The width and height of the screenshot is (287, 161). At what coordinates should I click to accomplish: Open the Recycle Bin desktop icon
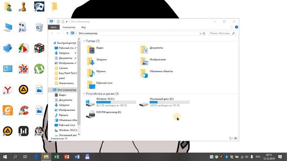(39, 27)
